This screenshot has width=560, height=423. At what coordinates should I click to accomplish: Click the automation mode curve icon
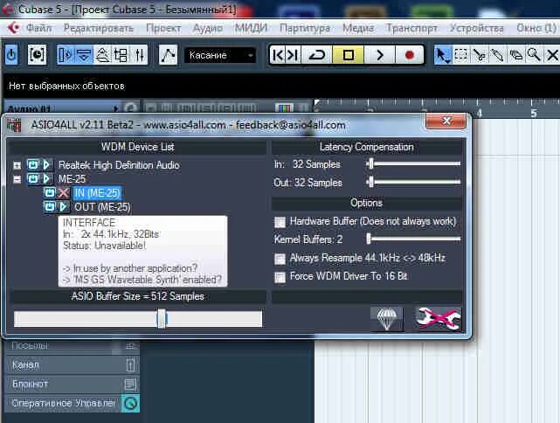168,55
